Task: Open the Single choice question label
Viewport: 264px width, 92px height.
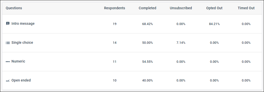Action: click(22, 42)
